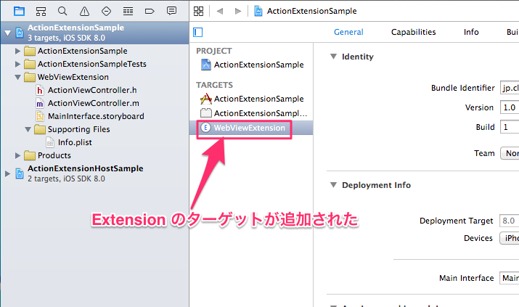Open ActionViewController.m file
Image resolution: width=519 pixels, height=307 pixels.
pos(94,103)
